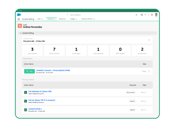
Task: Click the 3 past actions card
Action: [32, 51]
